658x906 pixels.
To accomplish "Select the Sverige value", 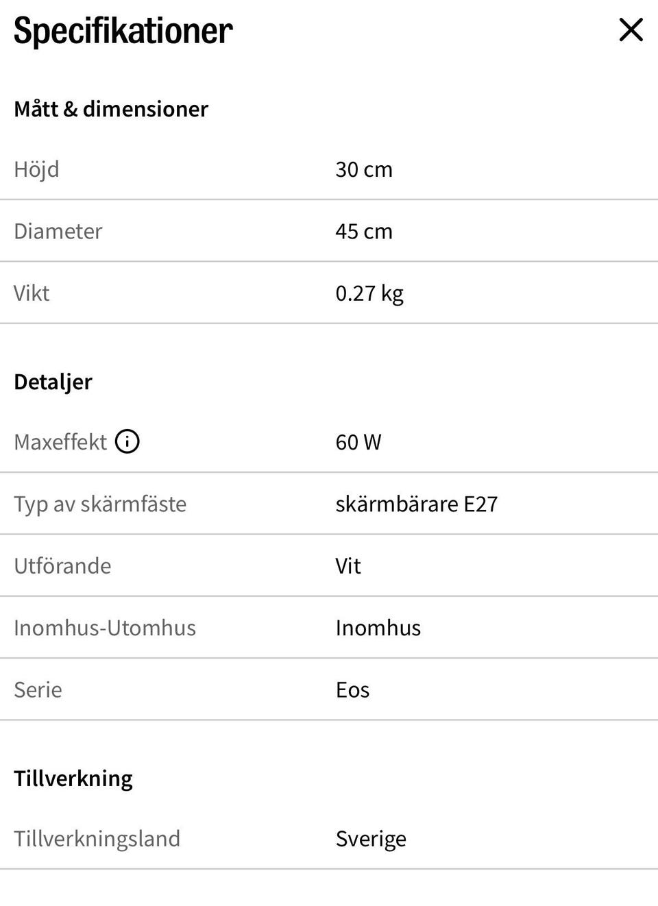I will 371,840.
